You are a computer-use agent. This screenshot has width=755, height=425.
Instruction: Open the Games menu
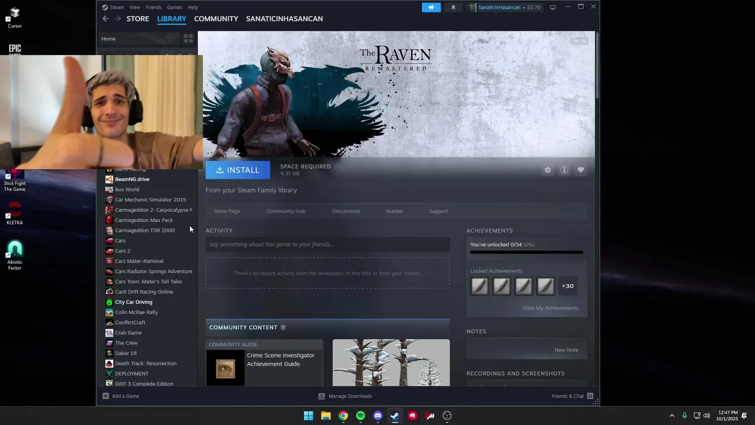click(175, 7)
